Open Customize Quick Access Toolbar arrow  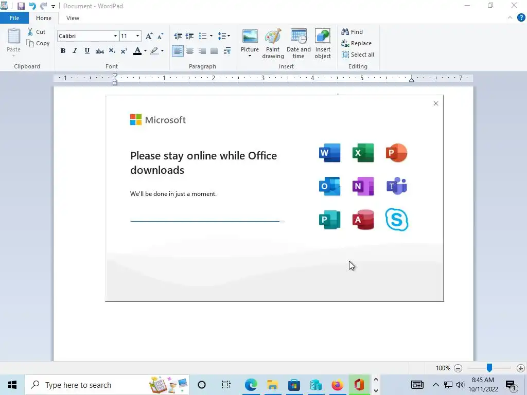53,6
